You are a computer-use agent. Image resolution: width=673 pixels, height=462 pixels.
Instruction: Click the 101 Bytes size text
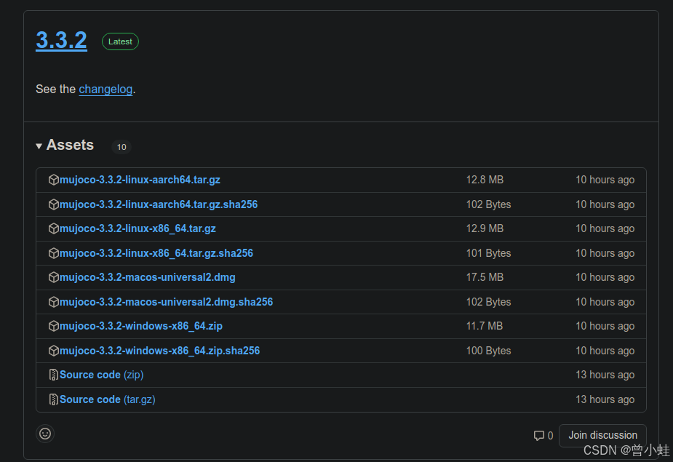(x=488, y=253)
